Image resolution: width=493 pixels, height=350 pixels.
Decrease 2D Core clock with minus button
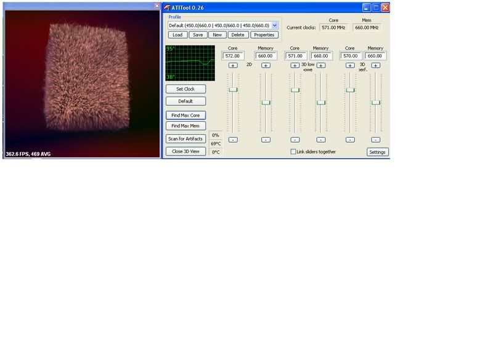point(233,140)
